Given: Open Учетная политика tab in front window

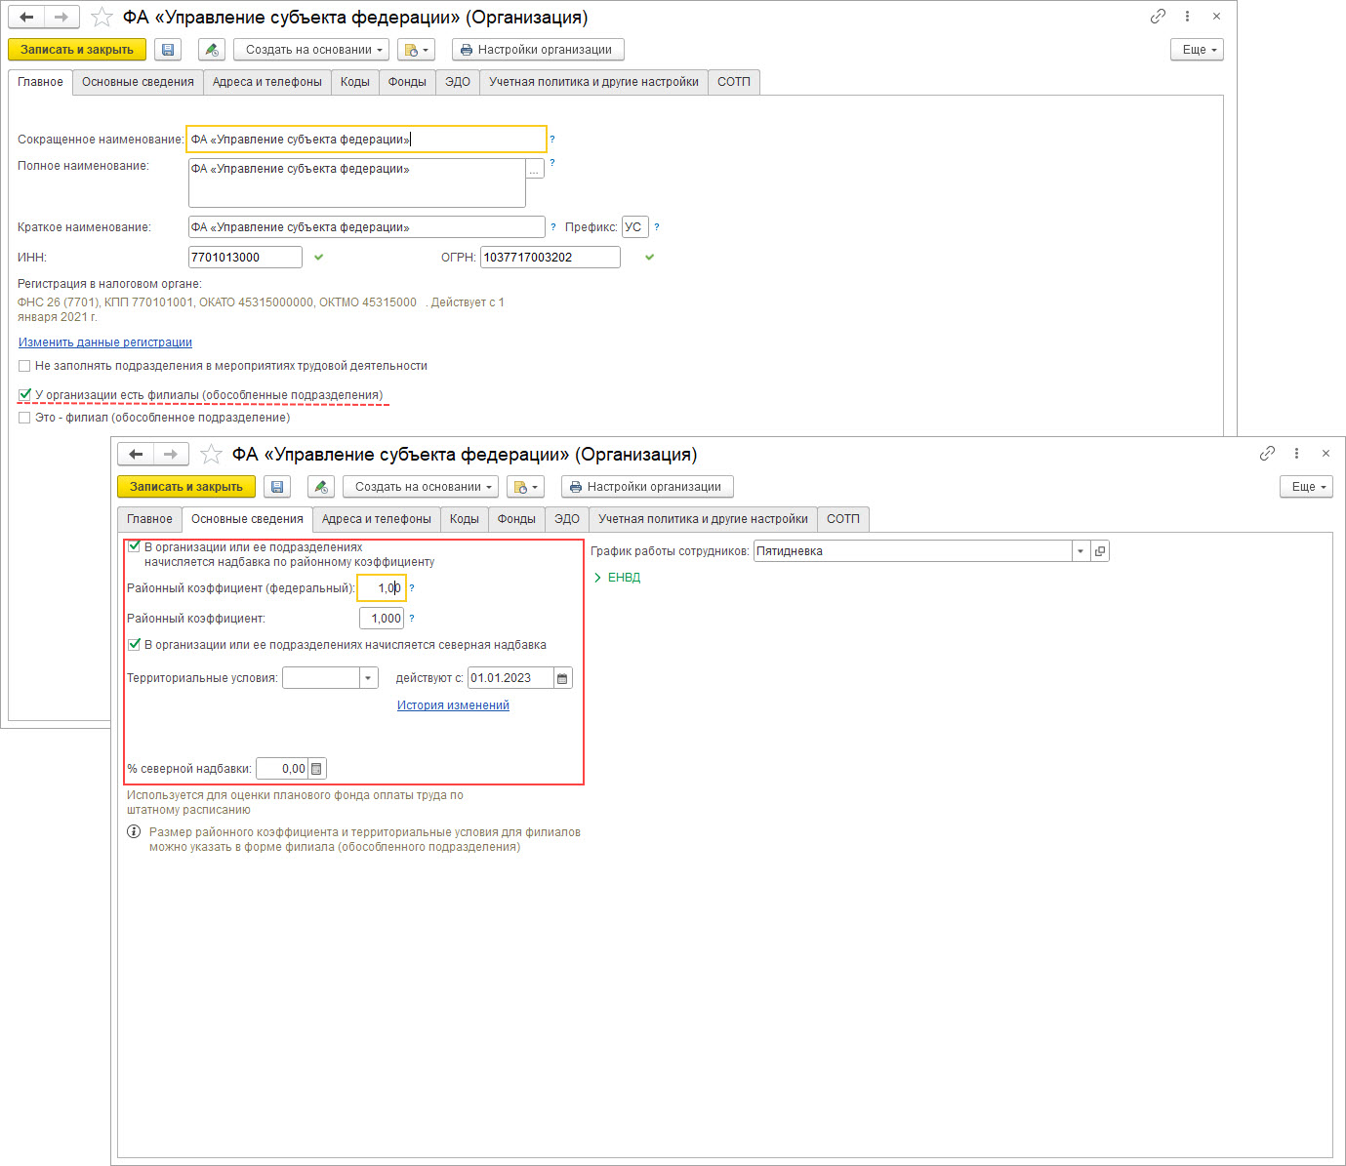Looking at the screenshot, I should [703, 519].
